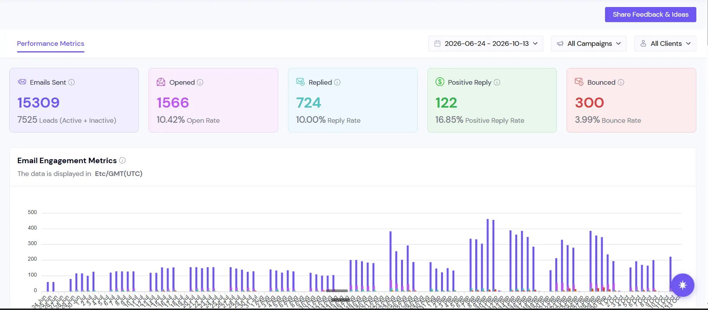The height and width of the screenshot is (310, 708).
Task: Open the date range dropdown
Action: pos(486,44)
